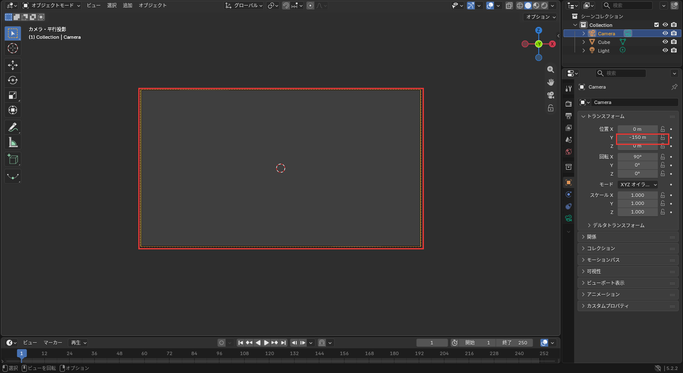Expand the 関係 panel
Viewport: 683px width, 373px height.
[x=628, y=237]
